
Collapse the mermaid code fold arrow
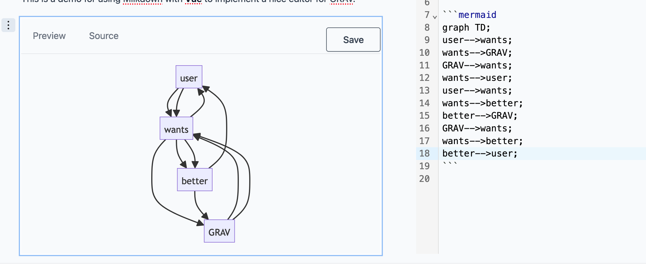click(435, 17)
